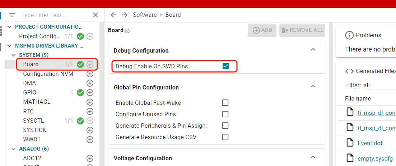Click the Problems info icon
This screenshot has width=396, height=166.
point(349,35)
